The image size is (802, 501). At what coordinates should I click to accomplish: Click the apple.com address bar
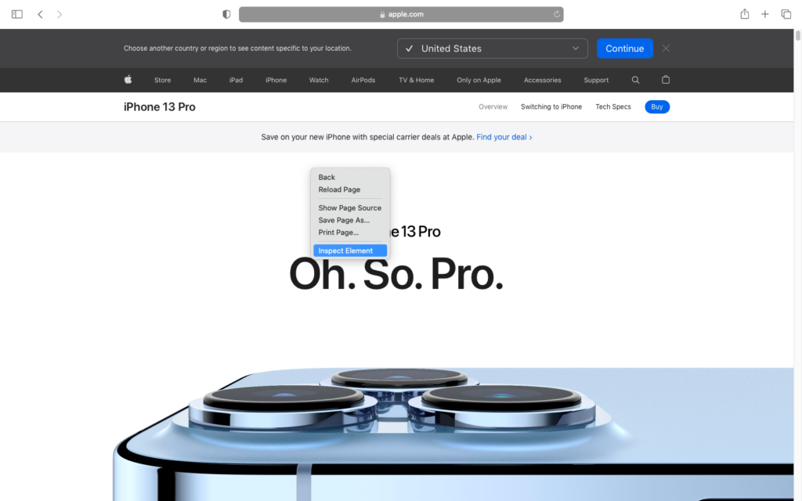point(401,14)
